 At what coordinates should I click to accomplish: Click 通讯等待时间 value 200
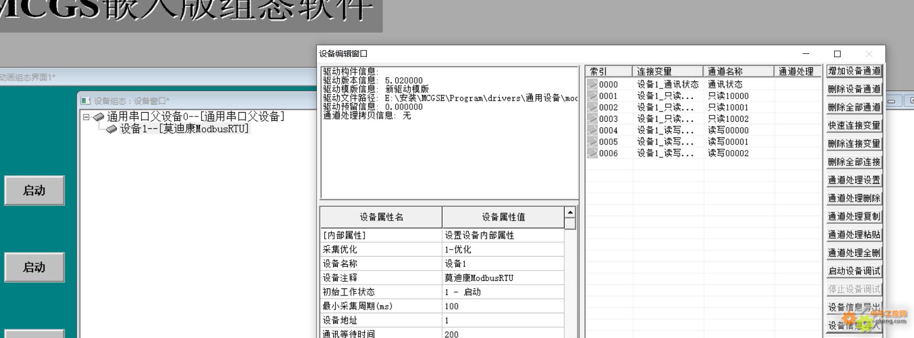[x=503, y=334]
